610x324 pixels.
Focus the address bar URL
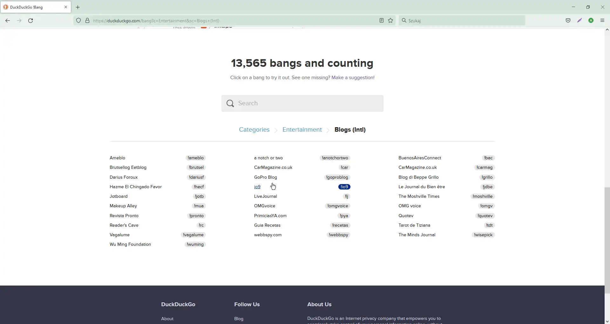pos(235,21)
